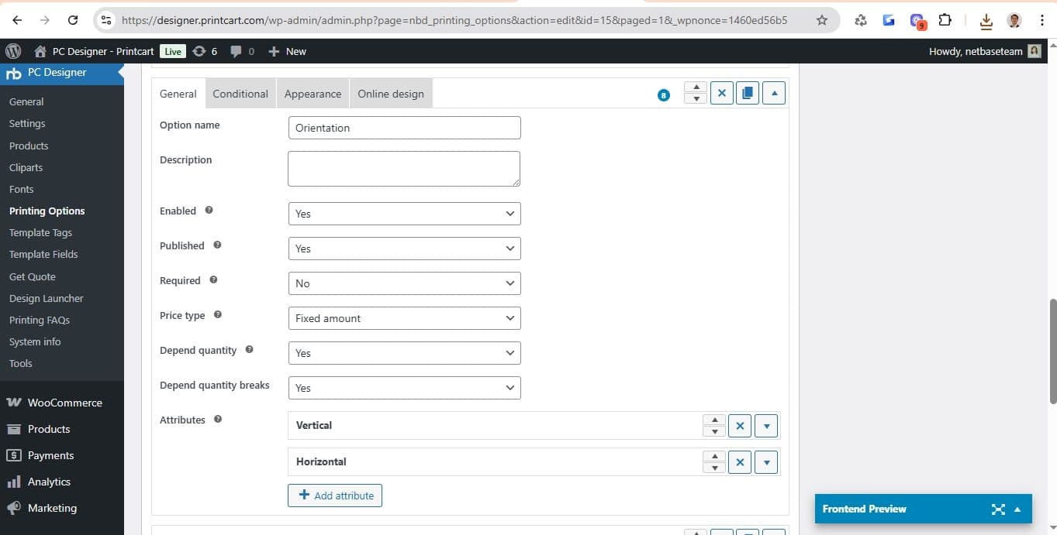Open browser downloads icon

[x=986, y=21]
